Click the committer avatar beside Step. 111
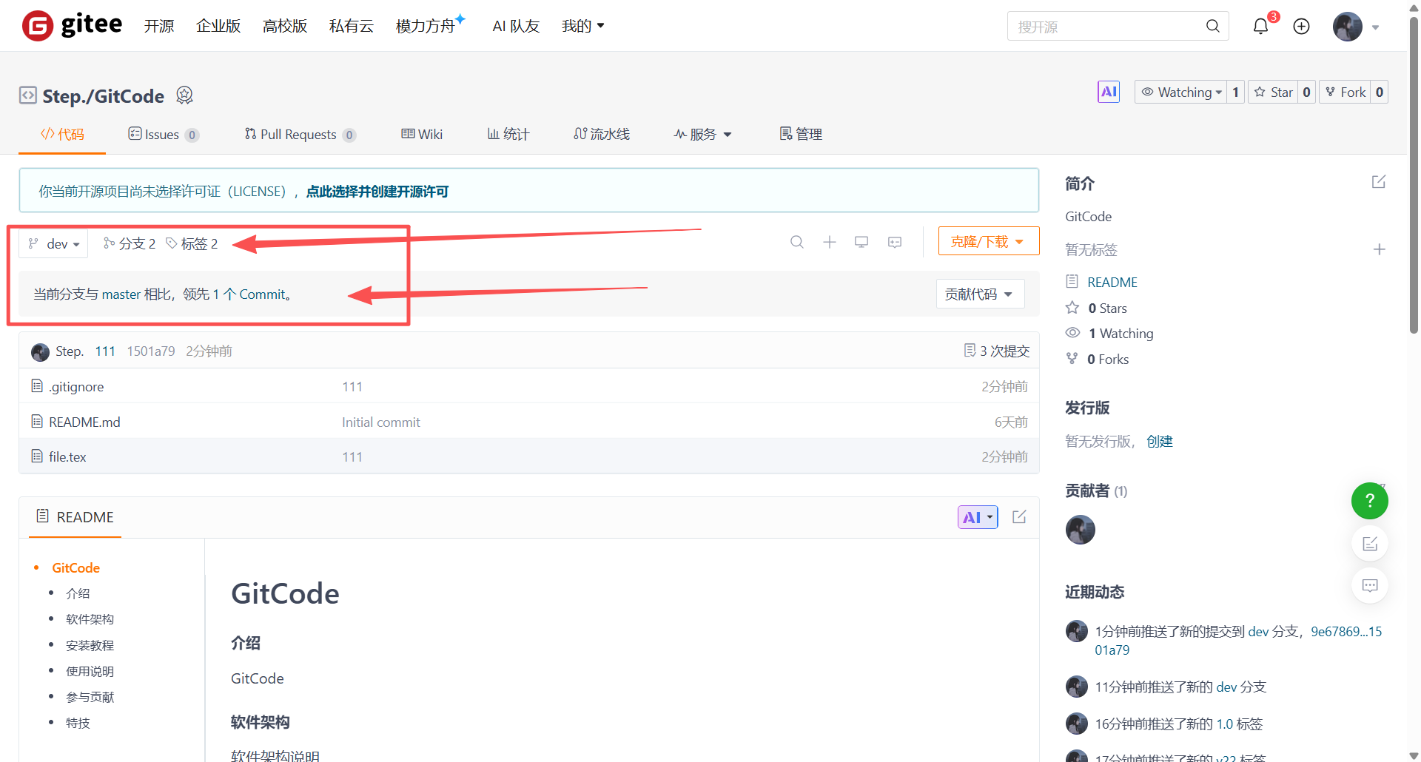1421x762 pixels. [x=40, y=351]
